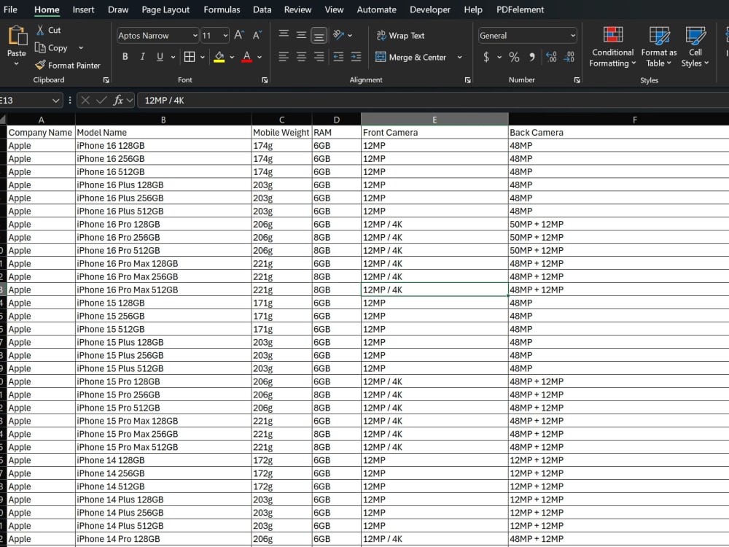The width and height of the screenshot is (729, 547).
Task: Decrease font size with small A icon
Action: coord(257,35)
